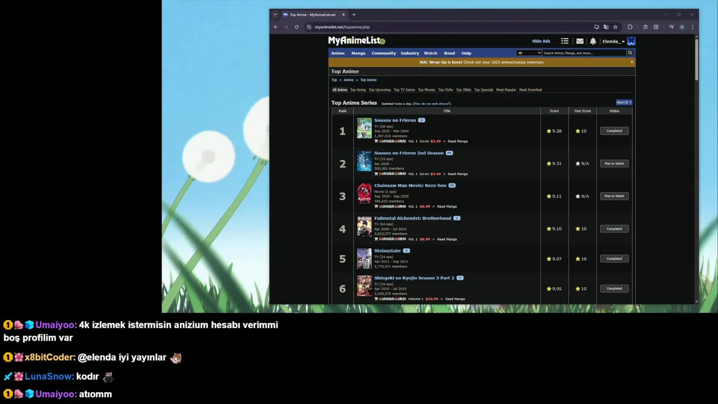The width and height of the screenshot is (718, 404).
Task: Open the messages envelope icon
Action: coord(579,41)
